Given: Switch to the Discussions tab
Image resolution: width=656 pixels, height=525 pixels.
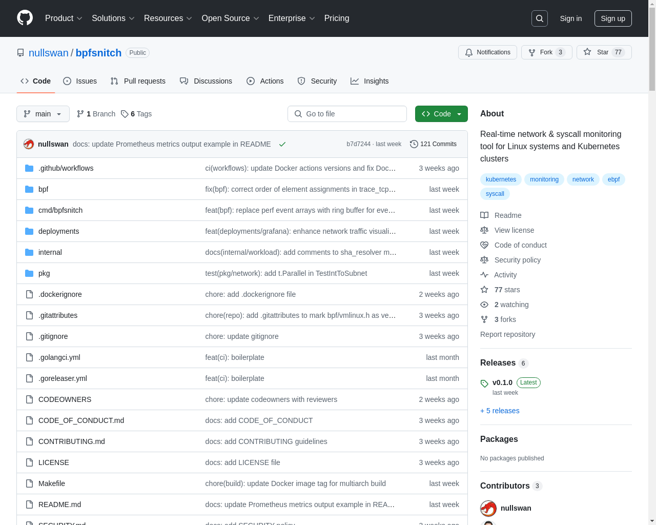Looking at the screenshot, I should tap(206, 81).
